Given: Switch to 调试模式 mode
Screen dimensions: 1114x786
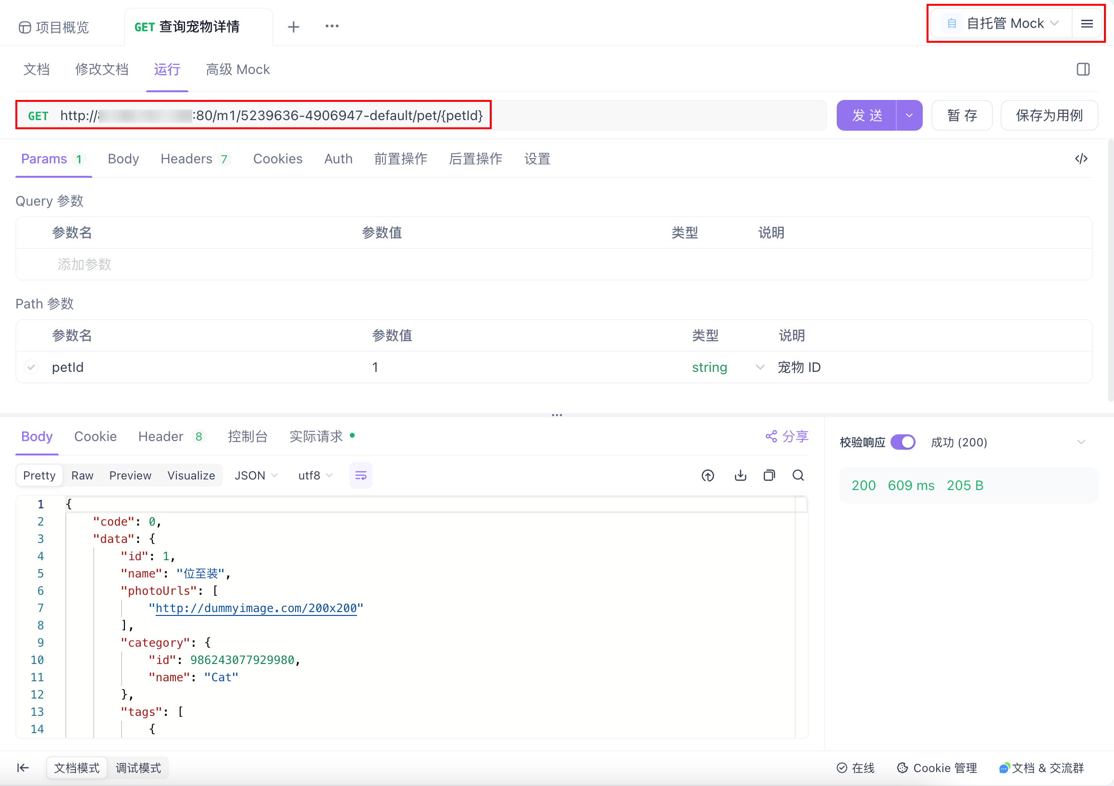Looking at the screenshot, I should pyautogui.click(x=138, y=768).
